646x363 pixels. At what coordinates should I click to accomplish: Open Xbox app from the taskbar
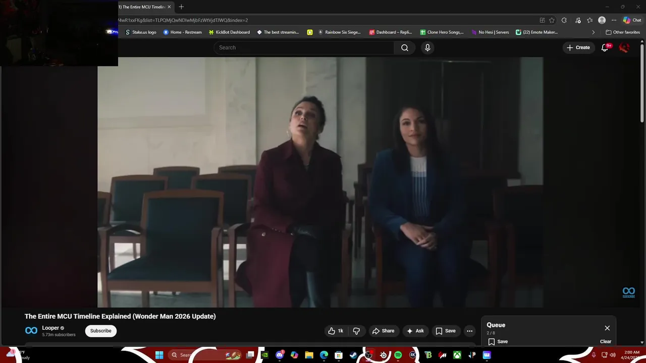(457, 355)
